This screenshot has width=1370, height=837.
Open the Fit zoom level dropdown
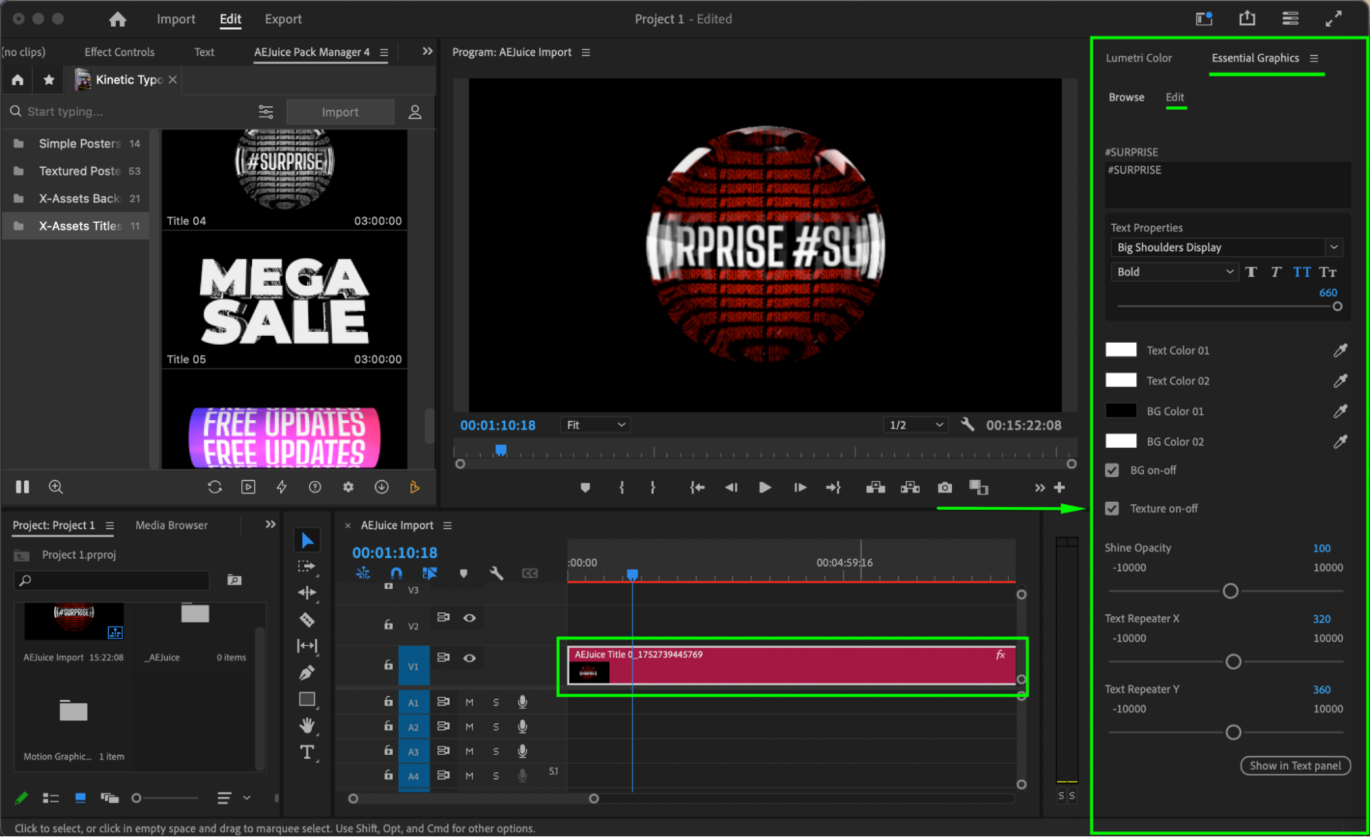click(595, 425)
